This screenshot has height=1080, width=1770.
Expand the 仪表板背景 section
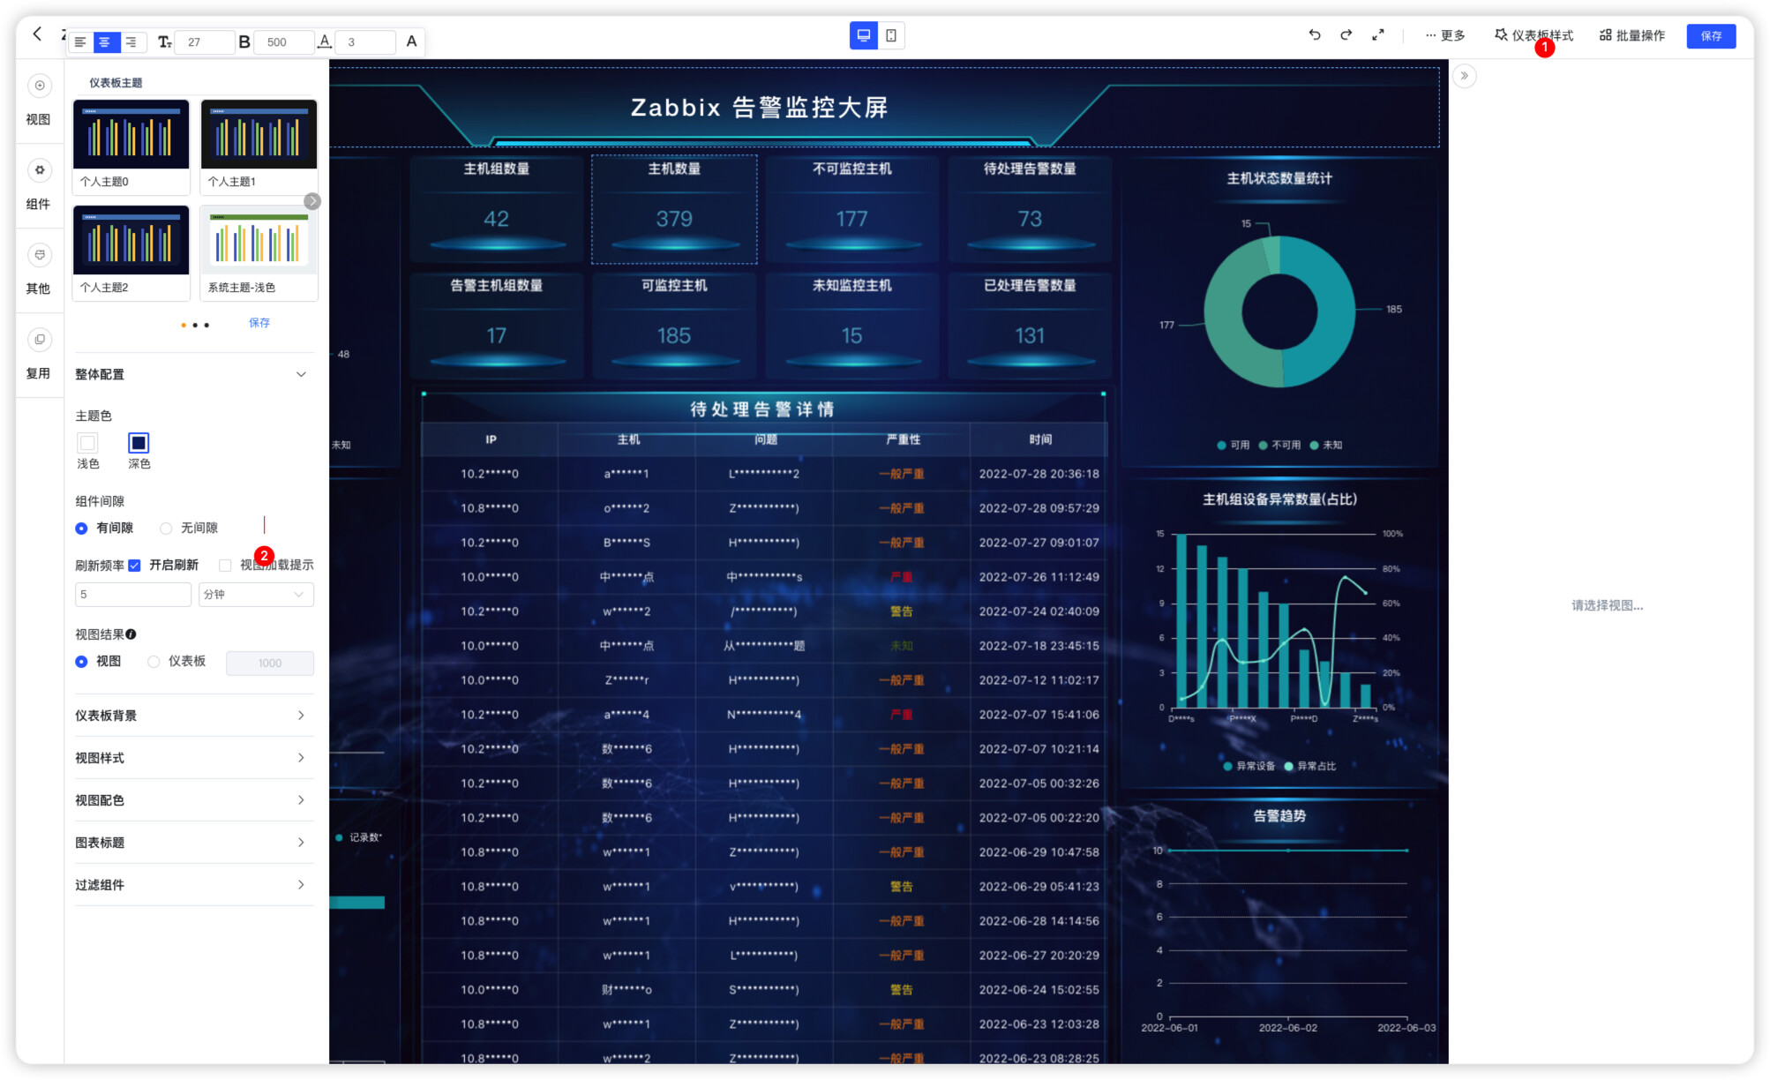(193, 716)
